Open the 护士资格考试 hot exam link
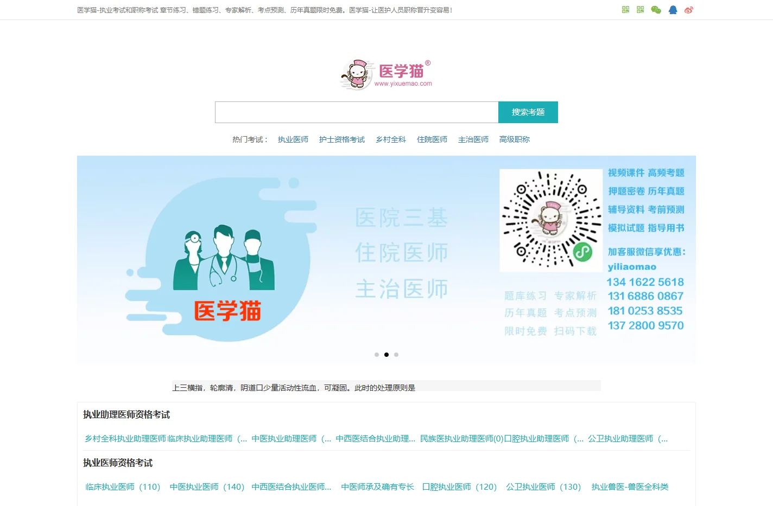The width and height of the screenshot is (773, 506). pyautogui.click(x=342, y=139)
